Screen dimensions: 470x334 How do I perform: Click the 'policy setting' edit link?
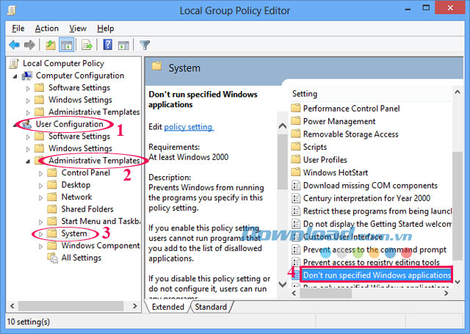click(x=189, y=126)
